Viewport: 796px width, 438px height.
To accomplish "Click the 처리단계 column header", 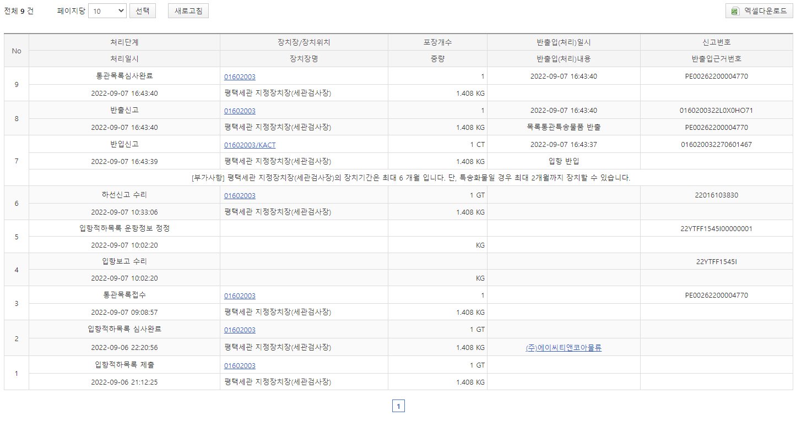I will (x=124, y=42).
